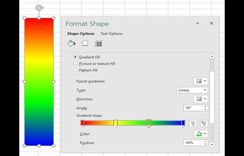
Task: Click the Position field showing 66%
Action: point(193,143)
